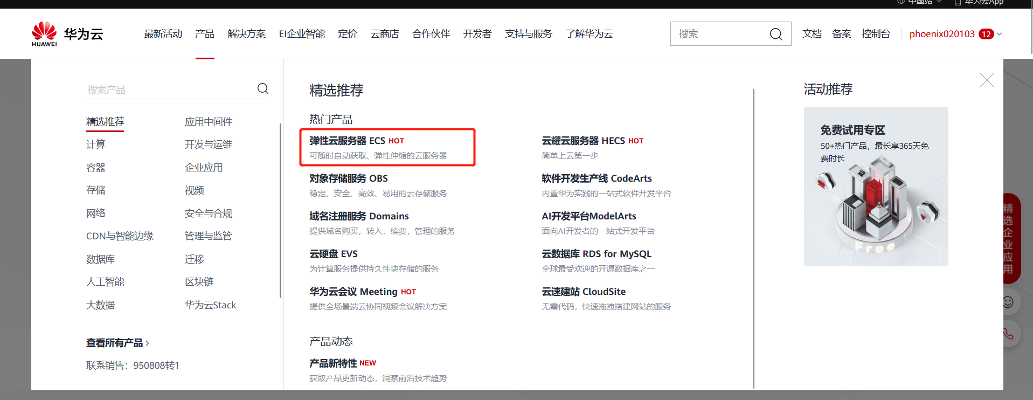The image size is (1033, 400).
Task: Expand 查看所有产品 chevron link
Action: point(117,343)
